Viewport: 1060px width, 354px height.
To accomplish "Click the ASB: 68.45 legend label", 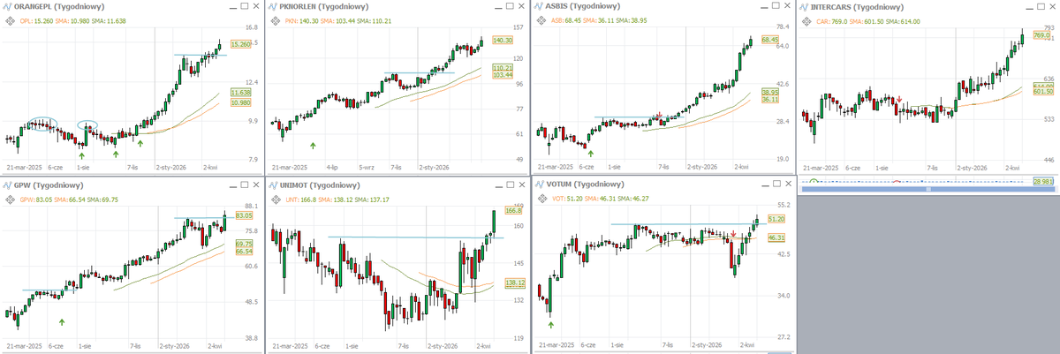I will coord(564,21).
